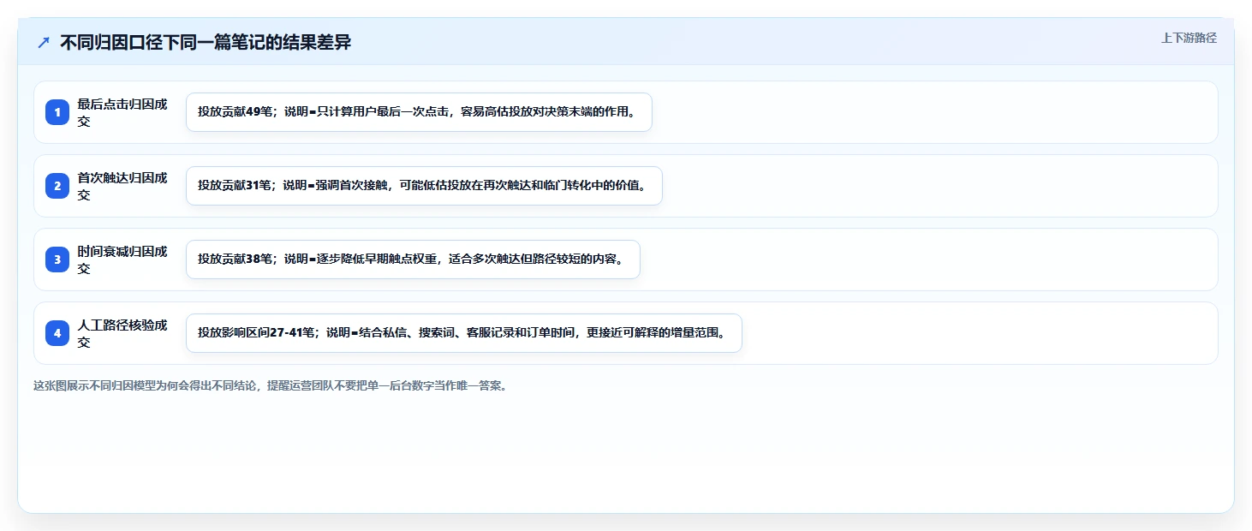Click the 上下游路径 label in the header
The image size is (1252, 531).
click(x=1189, y=38)
